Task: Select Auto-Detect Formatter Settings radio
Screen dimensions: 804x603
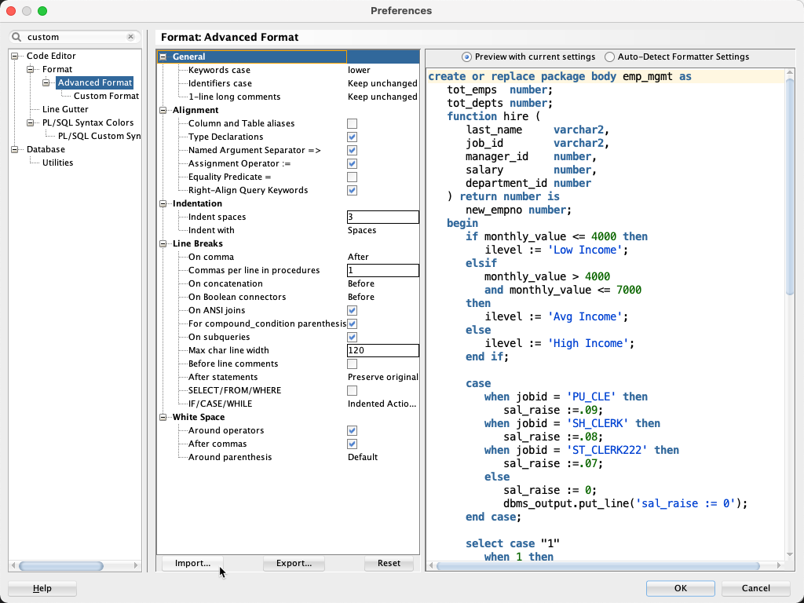Action: (609, 57)
